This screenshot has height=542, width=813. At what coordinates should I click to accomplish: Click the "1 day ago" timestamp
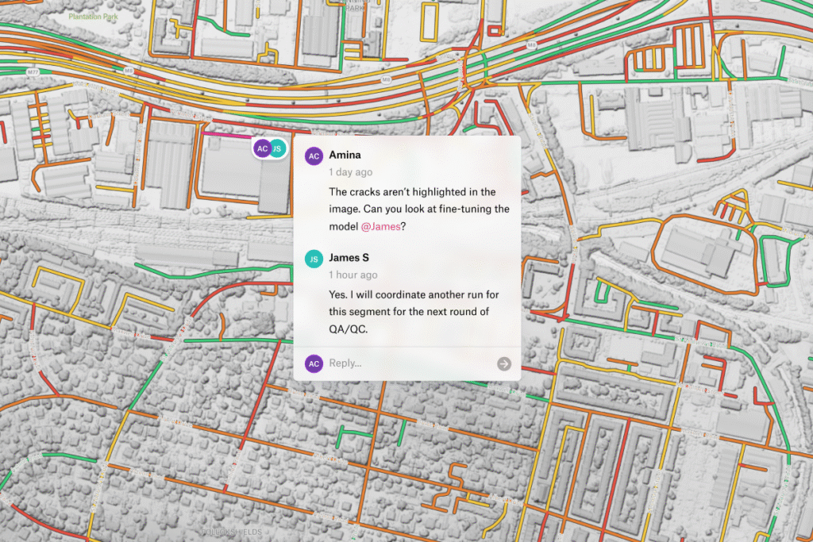350,172
